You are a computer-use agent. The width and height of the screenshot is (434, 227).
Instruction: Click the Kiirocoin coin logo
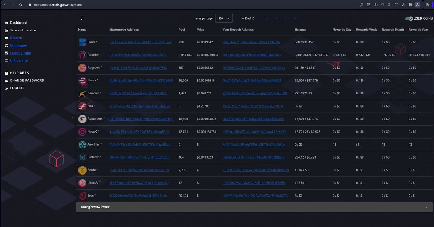pos(82,93)
